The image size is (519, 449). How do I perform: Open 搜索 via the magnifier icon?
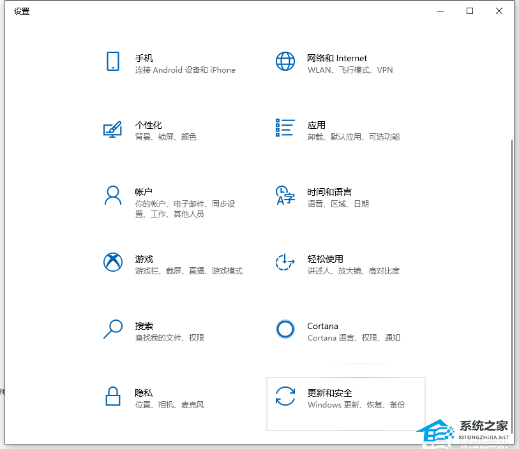[112, 329]
